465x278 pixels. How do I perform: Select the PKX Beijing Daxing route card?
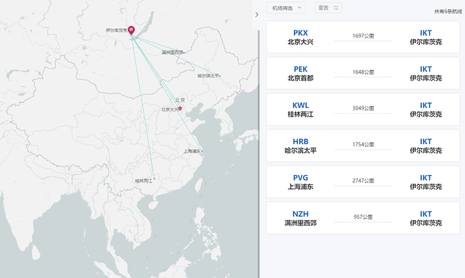coord(363,37)
